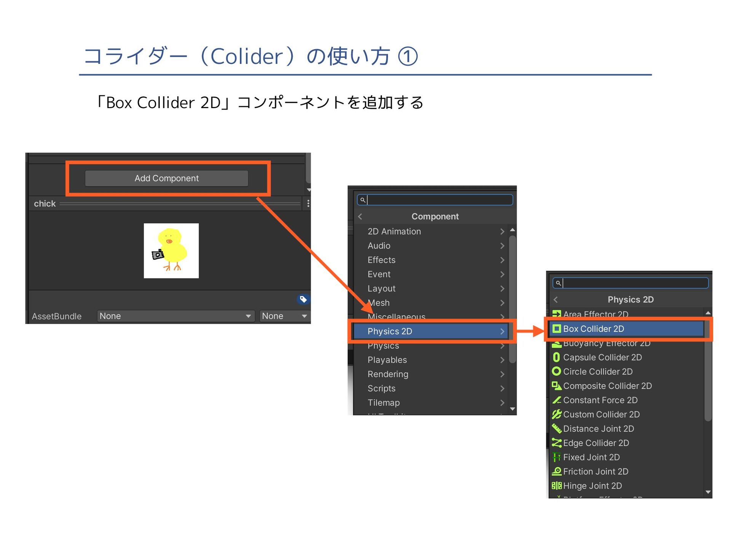Click the Box Collider 2D icon
Screen dimensions: 731x548
click(x=557, y=329)
